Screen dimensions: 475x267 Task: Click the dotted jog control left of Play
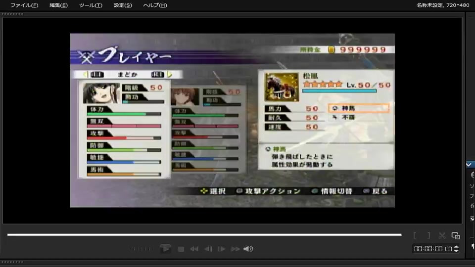pyautogui.click(x=142, y=249)
